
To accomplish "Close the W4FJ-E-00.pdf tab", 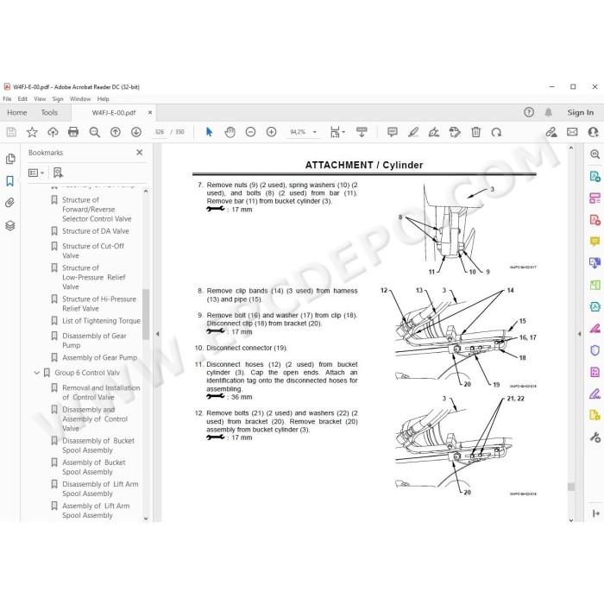I will [x=150, y=112].
